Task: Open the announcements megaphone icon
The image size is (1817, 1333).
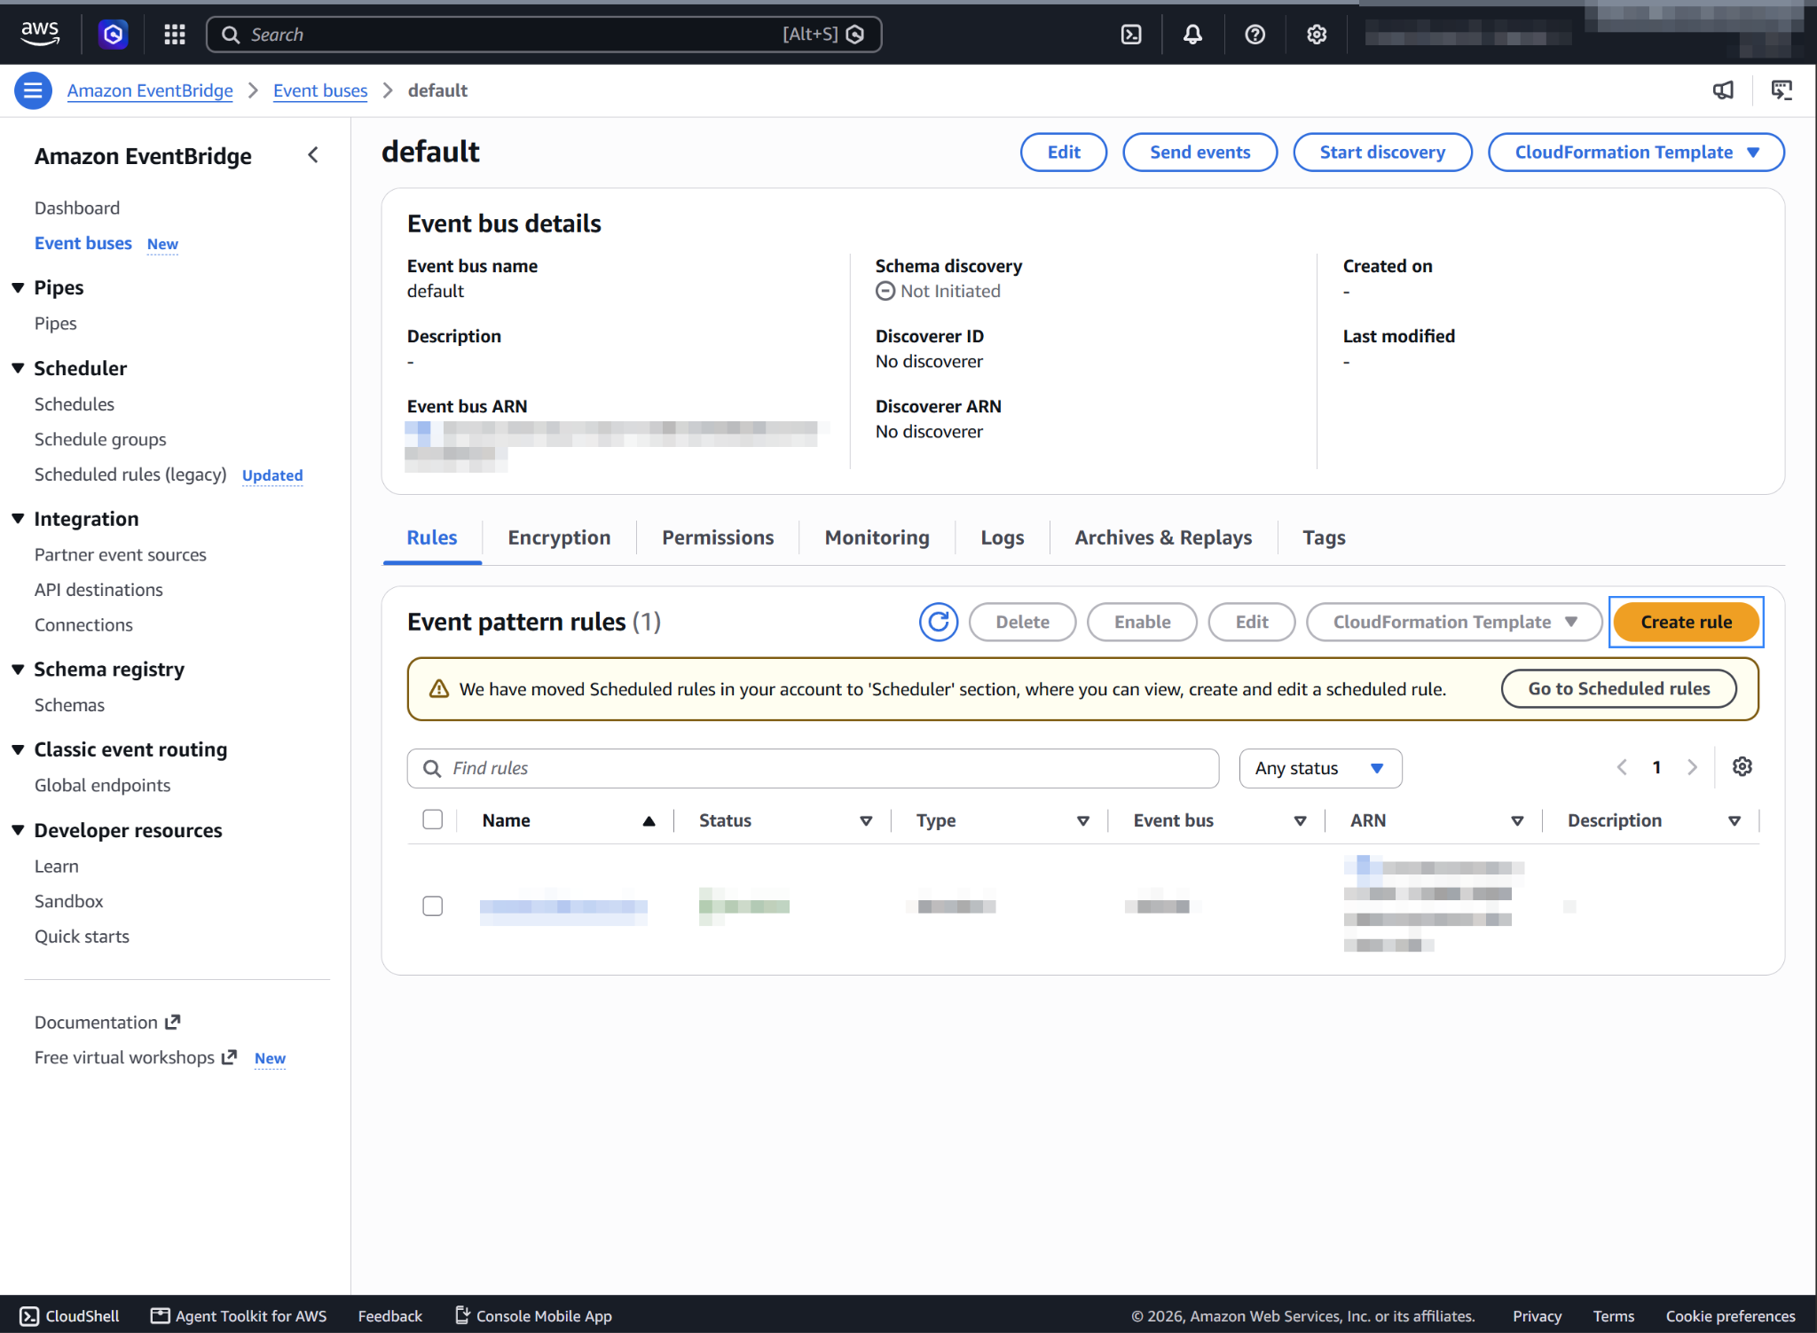Action: 1723,90
